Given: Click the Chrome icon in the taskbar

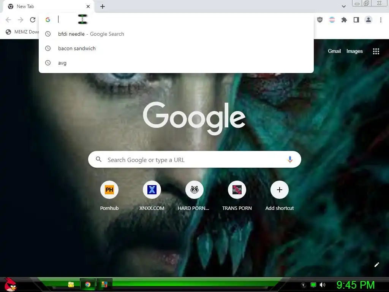Looking at the screenshot, I should [x=88, y=284].
